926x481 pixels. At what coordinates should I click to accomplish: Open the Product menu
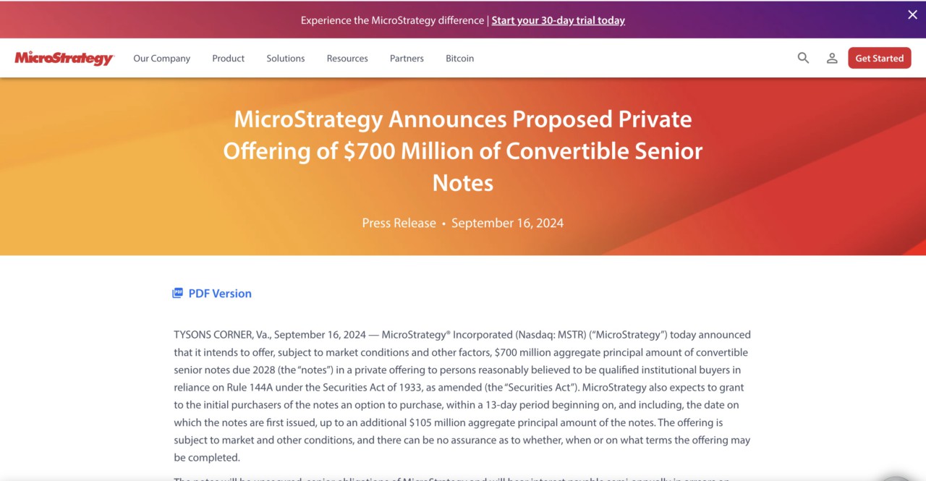point(228,58)
